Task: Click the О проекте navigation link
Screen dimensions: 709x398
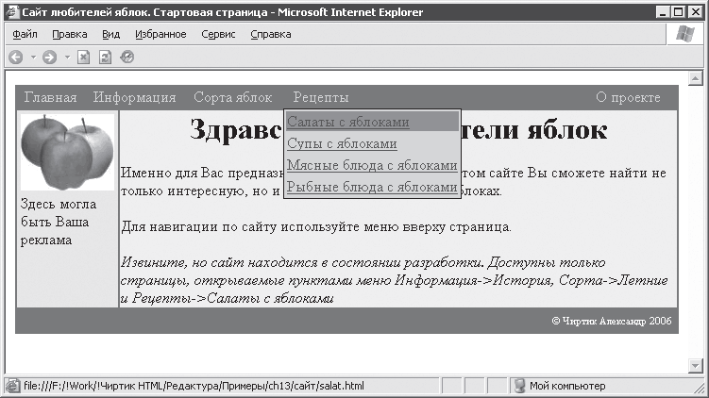Action: point(629,97)
